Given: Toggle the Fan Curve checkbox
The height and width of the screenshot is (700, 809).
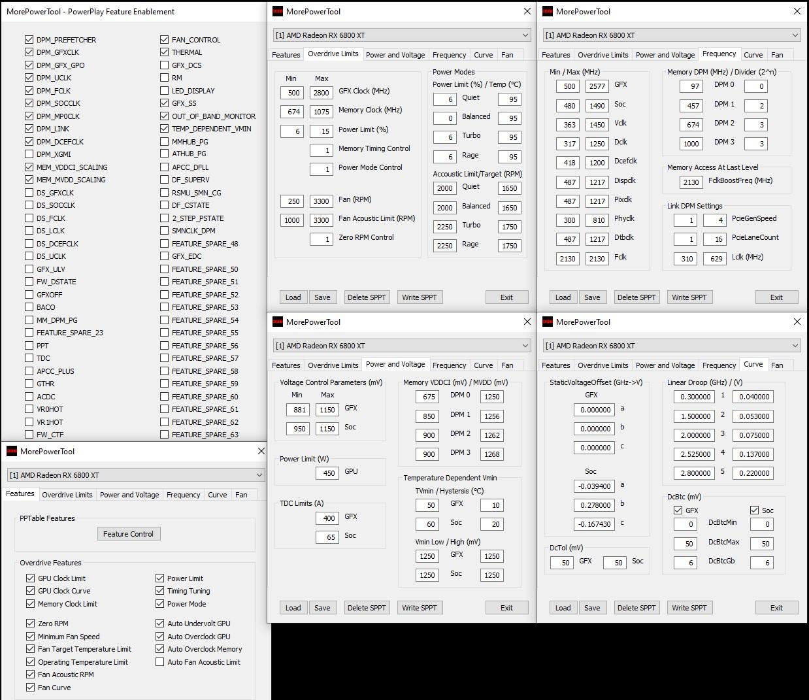Looking at the screenshot, I should tap(30, 688).
